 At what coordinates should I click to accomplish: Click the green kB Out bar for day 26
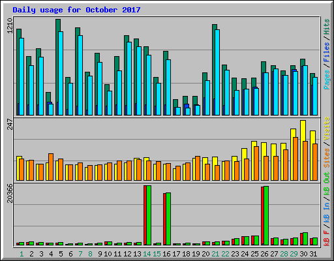point(266,216)
